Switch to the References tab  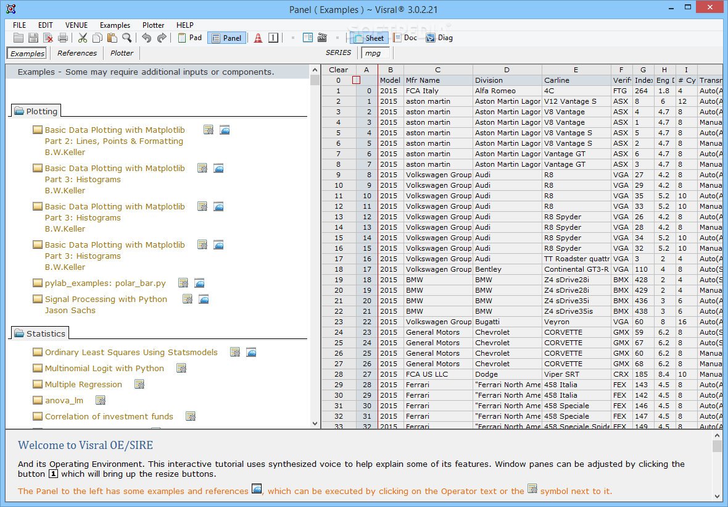click(77, 54)
